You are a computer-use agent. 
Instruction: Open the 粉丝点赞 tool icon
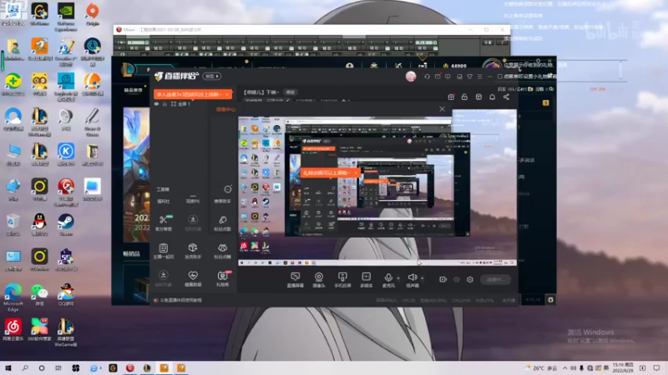(222, 251)
